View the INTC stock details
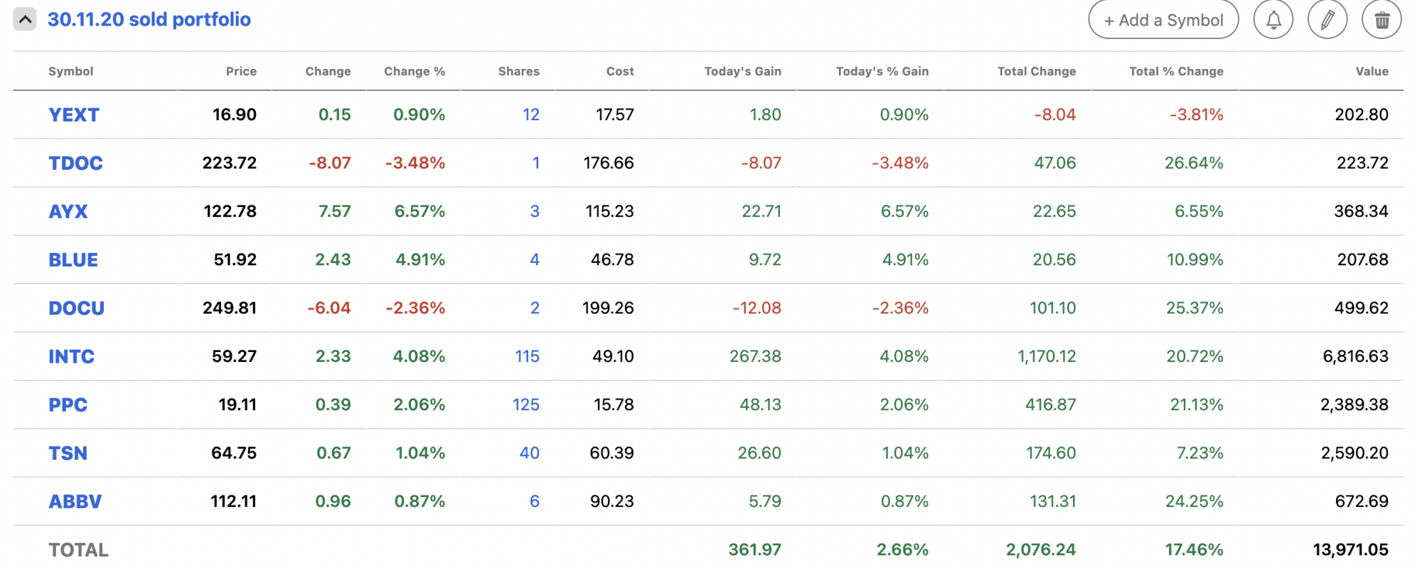Image resolution: width=1422 pixels, height=573 pixels. pos(71,357)
